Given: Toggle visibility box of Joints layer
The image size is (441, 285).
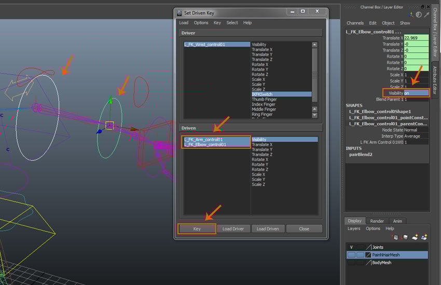Looking at the screenshot, I should [352, 247].
